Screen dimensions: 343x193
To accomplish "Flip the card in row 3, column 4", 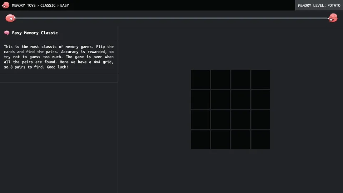I will coord(261,120).
